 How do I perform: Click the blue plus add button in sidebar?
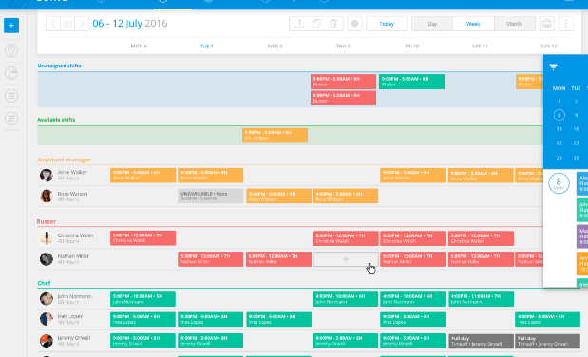pyautogui.click(x=11, y=26)
